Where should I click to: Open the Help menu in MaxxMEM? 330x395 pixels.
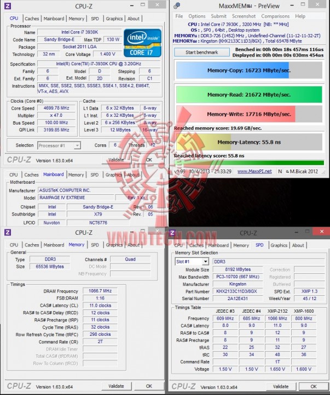click(x=300, y=16)
